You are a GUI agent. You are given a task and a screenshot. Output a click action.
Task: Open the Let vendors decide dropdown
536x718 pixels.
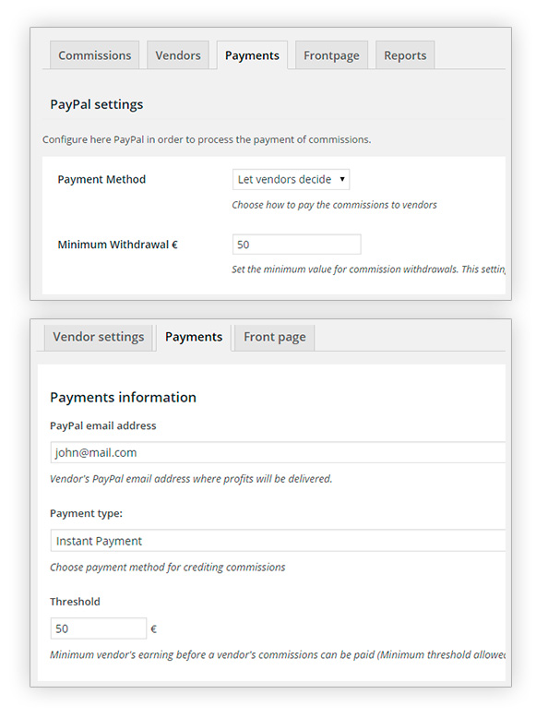pyautogui.click(x=292, y=179)
